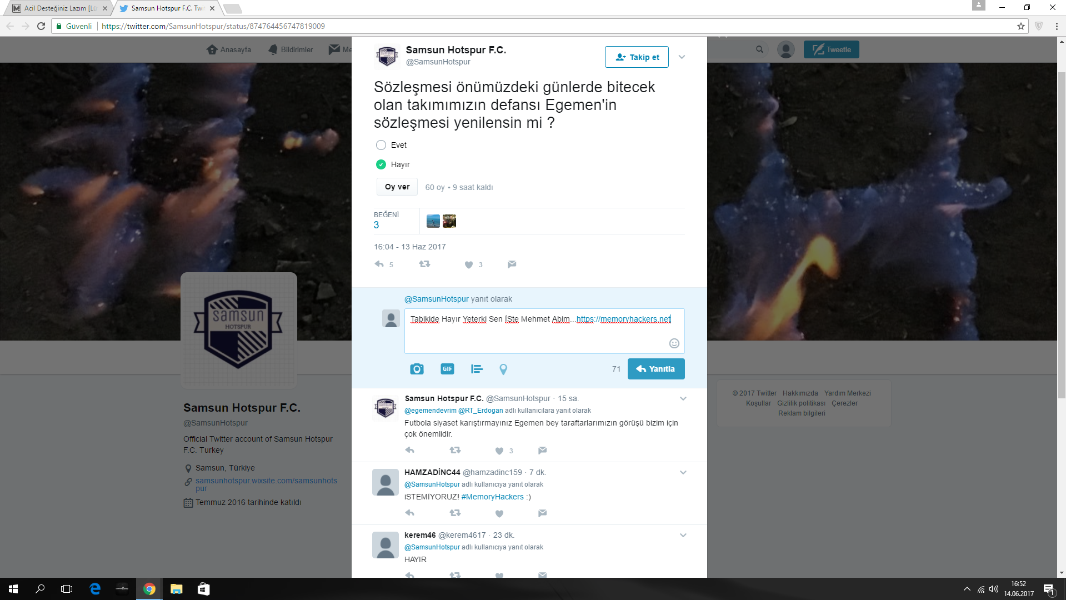Add location to the reply

click(x=503, y=369)
